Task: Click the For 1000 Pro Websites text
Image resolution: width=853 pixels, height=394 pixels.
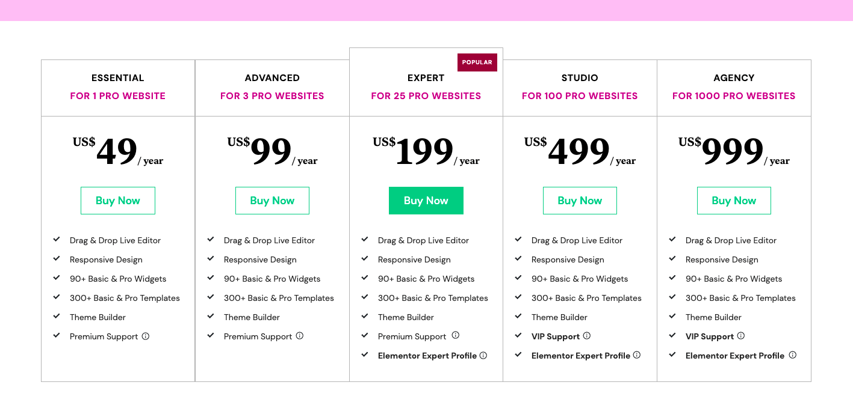Action: 734,96
